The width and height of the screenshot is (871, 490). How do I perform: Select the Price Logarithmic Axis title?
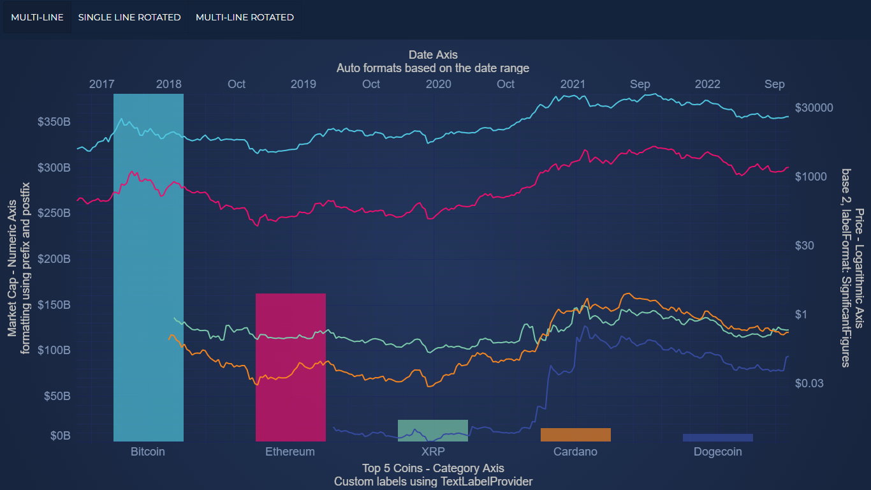pyautogui.click(x=848, y=268)
